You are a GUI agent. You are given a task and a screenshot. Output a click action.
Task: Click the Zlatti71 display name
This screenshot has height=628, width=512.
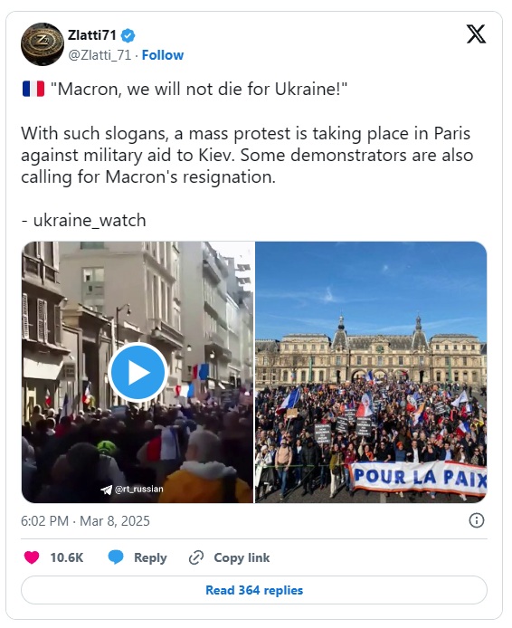pyautogui.click(x=91, y=35)
